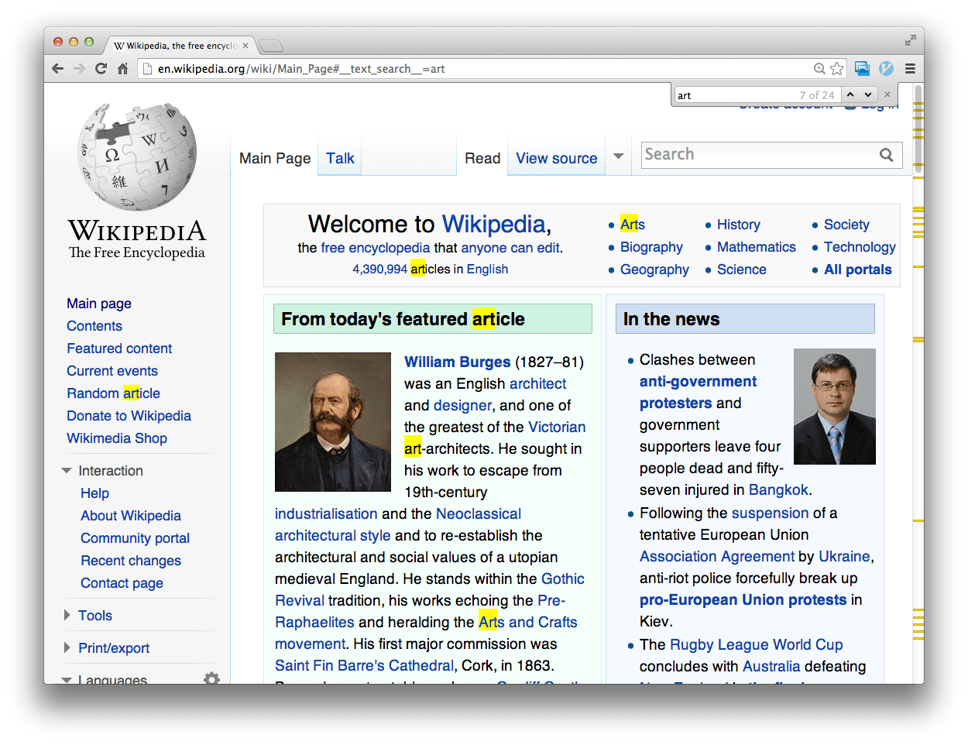Open the picture extension icon in toolbar
968x745 pixels.
(x=862, y=69)
